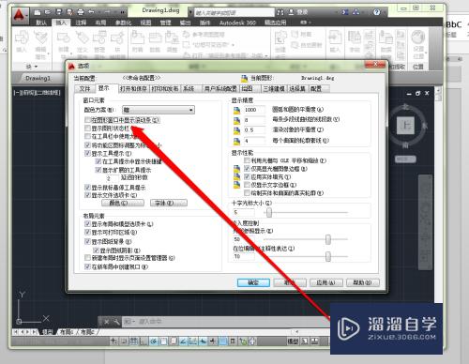This screenshot has width=469, height=364.
Task: Toggle 显示工具提示 checkbox
Action: pos(87,153)
